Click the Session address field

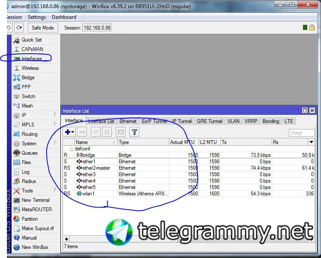pos(97,27)
